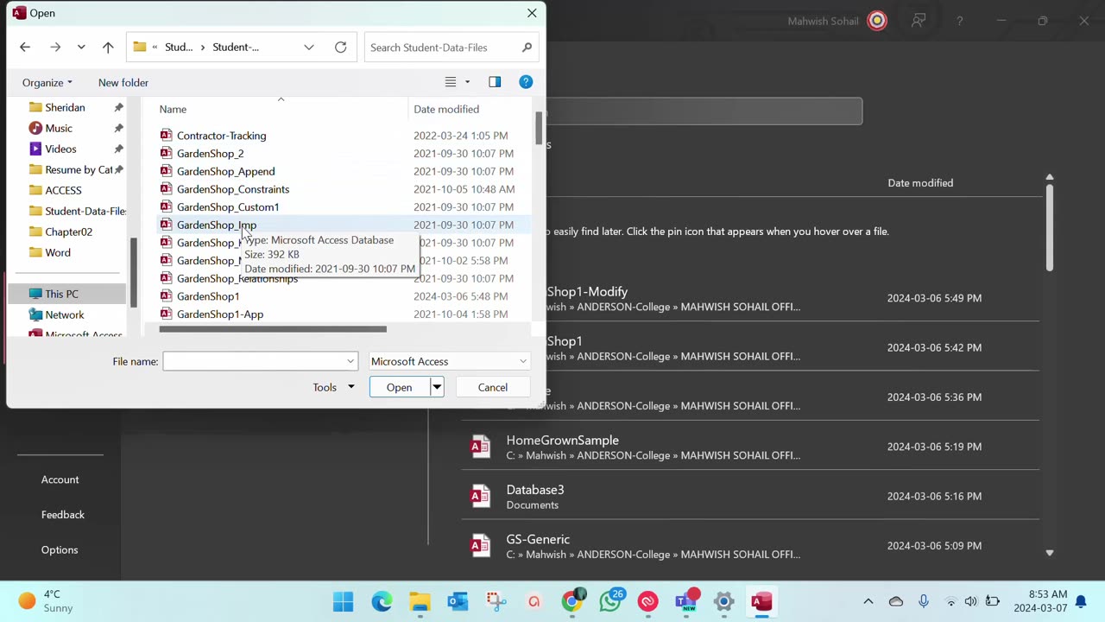
Task: Select Network in the navigation pane
Action: click(x=65, y=314)
